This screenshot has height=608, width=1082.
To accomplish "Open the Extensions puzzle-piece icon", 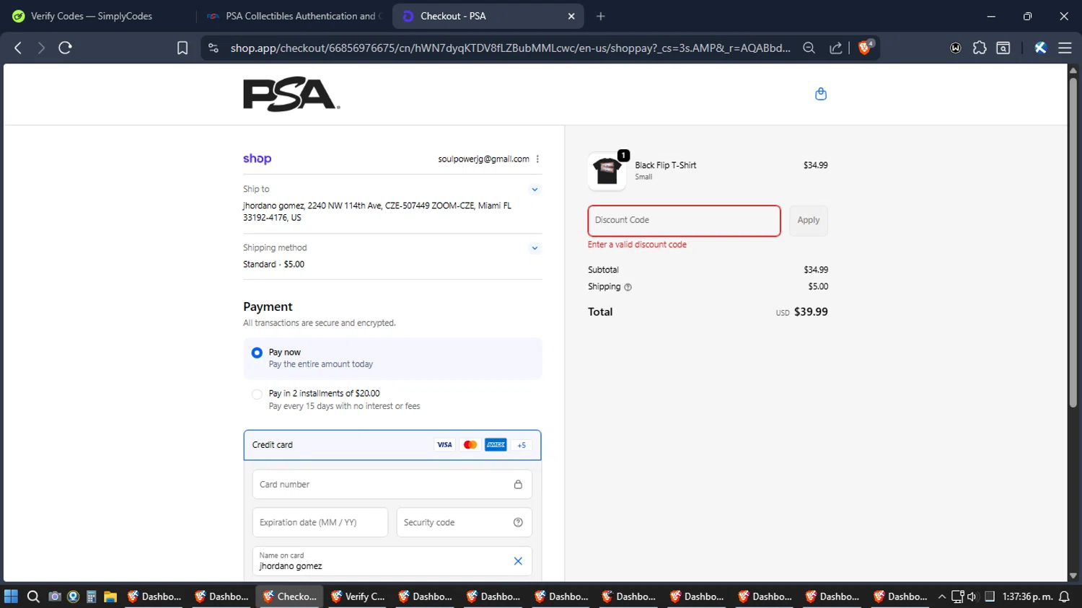I will click(980, 48).
